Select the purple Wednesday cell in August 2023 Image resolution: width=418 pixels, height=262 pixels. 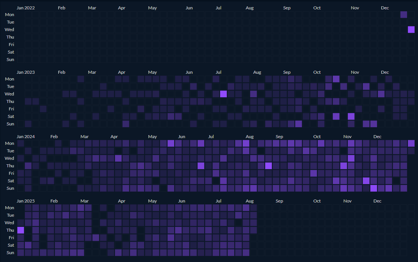(x=254, y=94)
